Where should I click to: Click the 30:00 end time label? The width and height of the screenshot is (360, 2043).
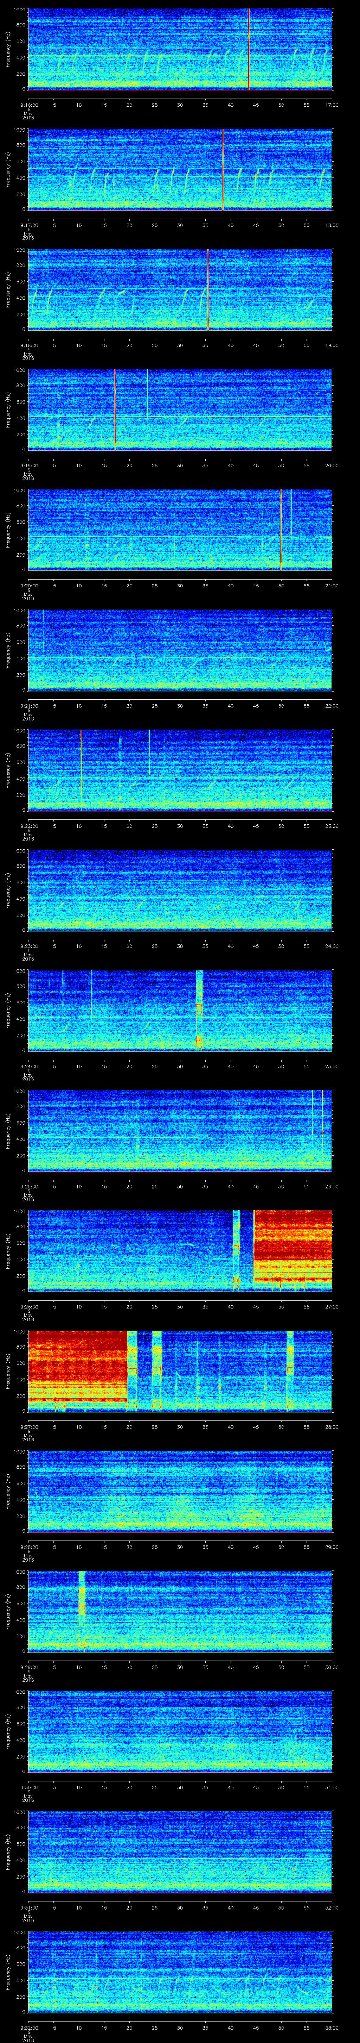tap(332, 1667)
